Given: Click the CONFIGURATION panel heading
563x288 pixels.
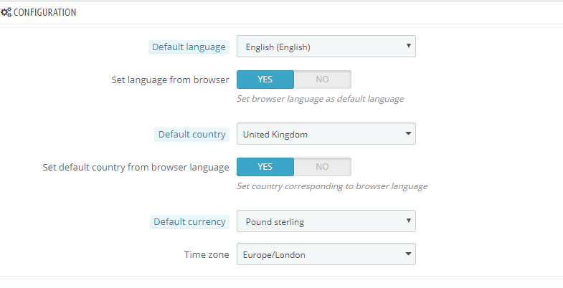Looking at the screenshot, I should 44,12.
